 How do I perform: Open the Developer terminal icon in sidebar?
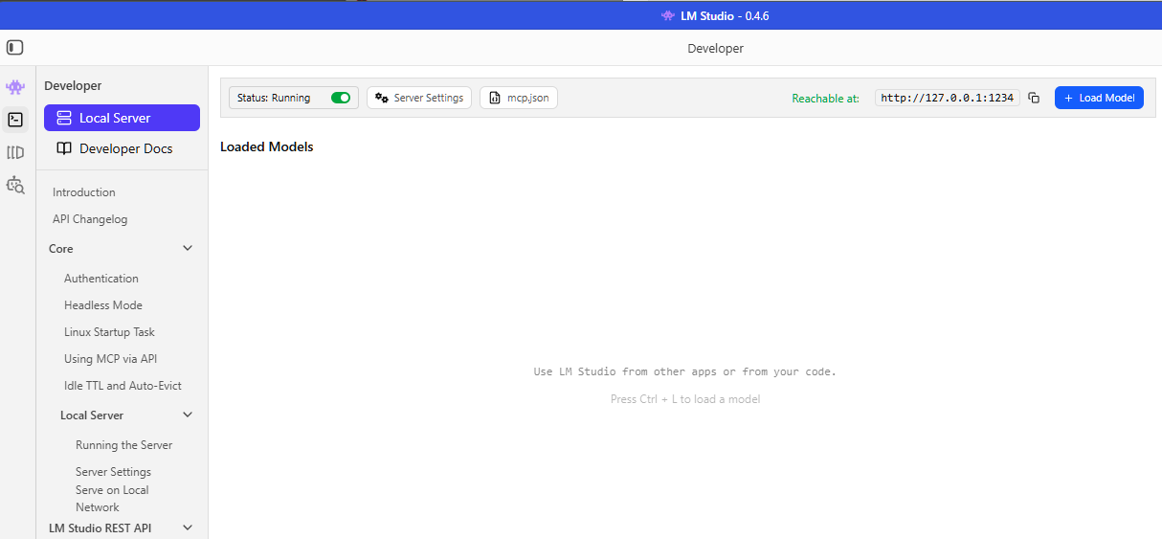point(15,120)
